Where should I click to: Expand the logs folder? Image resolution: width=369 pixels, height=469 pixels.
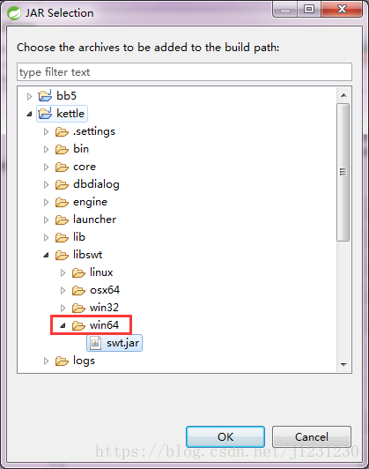click(46, 361)
